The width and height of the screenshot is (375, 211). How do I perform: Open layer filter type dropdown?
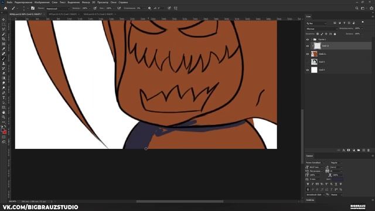pos(316,23)
